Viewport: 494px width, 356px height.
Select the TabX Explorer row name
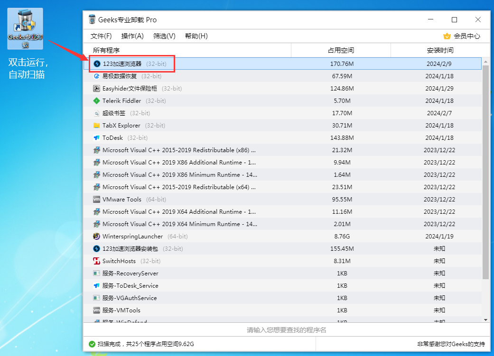121,125
